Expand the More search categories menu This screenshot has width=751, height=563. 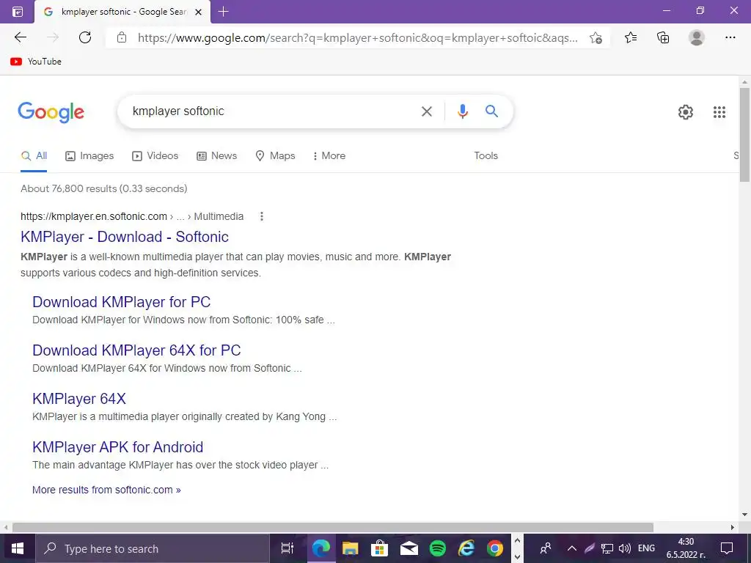click(329, 155)
